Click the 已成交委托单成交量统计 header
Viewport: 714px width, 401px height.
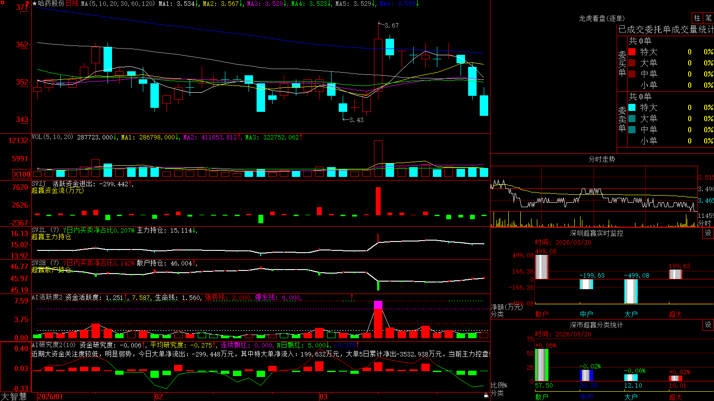pos(666,29)
